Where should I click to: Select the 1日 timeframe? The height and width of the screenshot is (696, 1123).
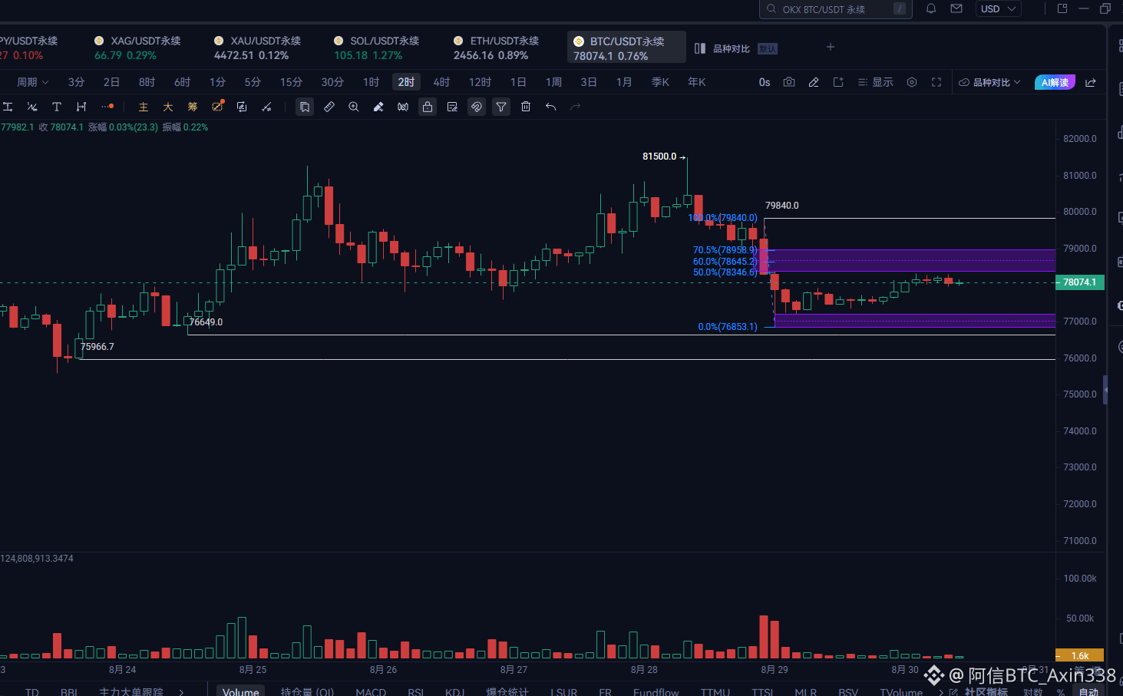click(x=518, y=82)
